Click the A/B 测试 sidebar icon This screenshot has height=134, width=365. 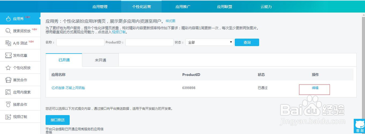click(8, 43)
